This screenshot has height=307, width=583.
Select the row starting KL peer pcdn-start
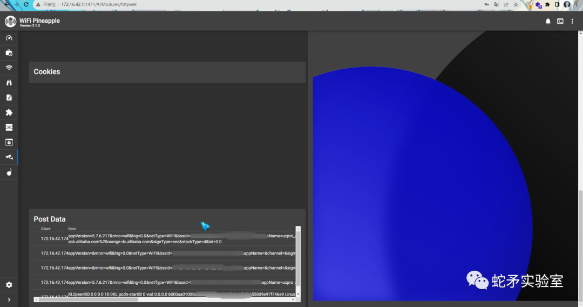click(x=165, y=295)
